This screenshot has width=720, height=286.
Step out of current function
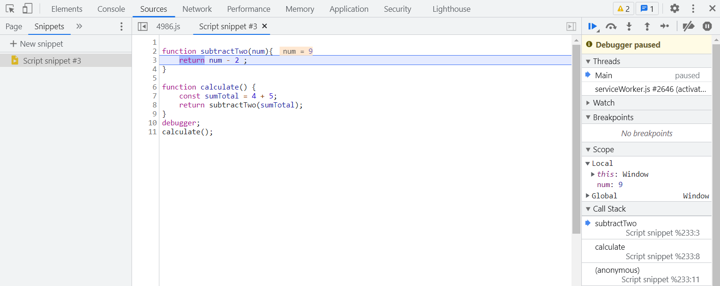click(x=647, y=26)
